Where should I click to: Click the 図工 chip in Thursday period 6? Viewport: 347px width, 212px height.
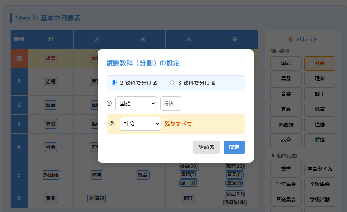click(x=189, y=198)
